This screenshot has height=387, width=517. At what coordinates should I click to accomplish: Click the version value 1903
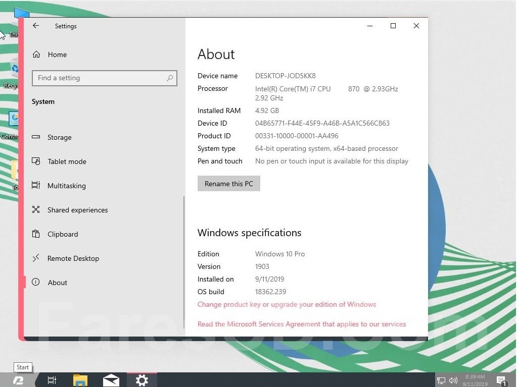click(x=262, y=266)
